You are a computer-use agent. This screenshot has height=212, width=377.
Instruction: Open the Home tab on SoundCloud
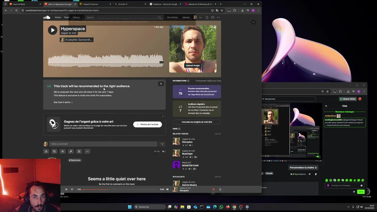(x=58, y=17)
